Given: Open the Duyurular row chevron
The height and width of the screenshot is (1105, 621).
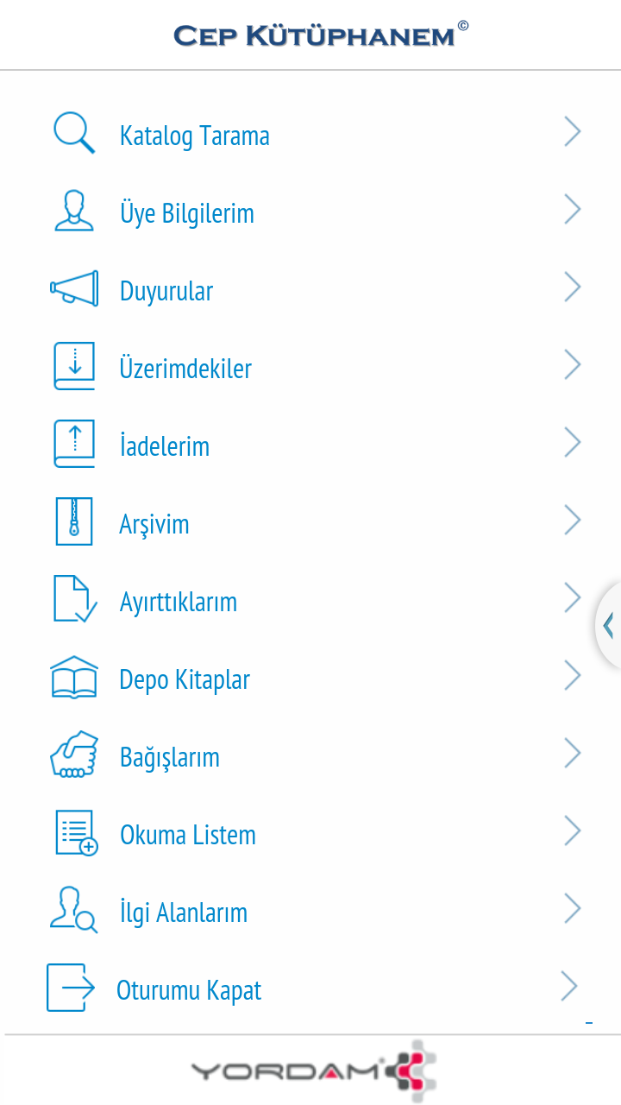Looking at the screenshot, I should (572, 287).
